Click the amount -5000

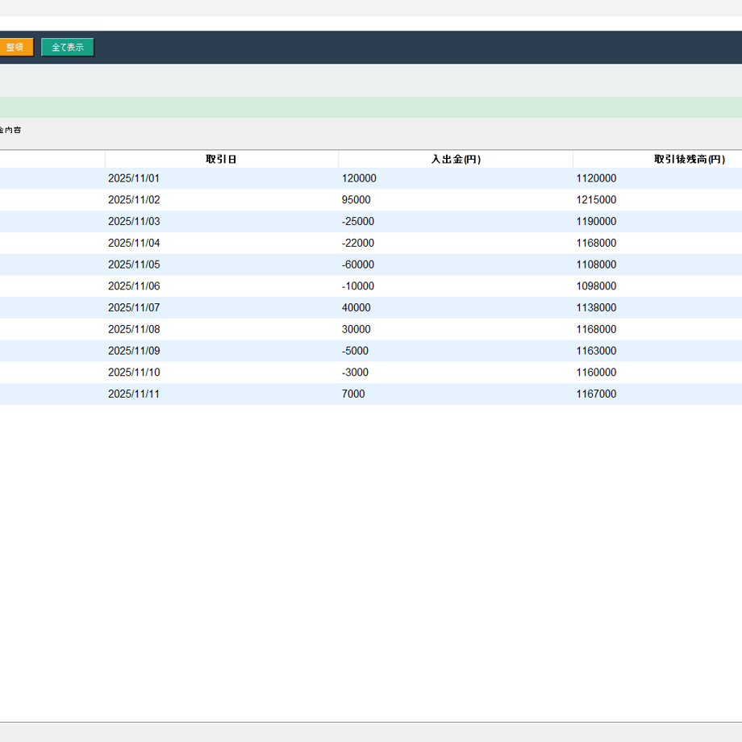pyautogui.click(x=355, y=351)
